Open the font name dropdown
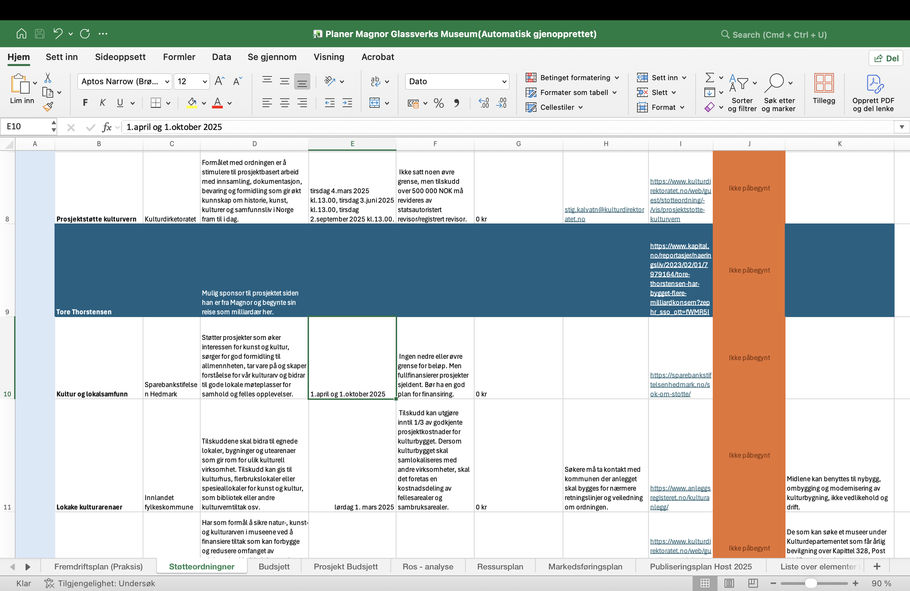 167,82
